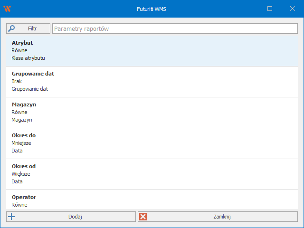Select the Okres od parameter heading
Screen dimensions: 304x228
[23, 166]
